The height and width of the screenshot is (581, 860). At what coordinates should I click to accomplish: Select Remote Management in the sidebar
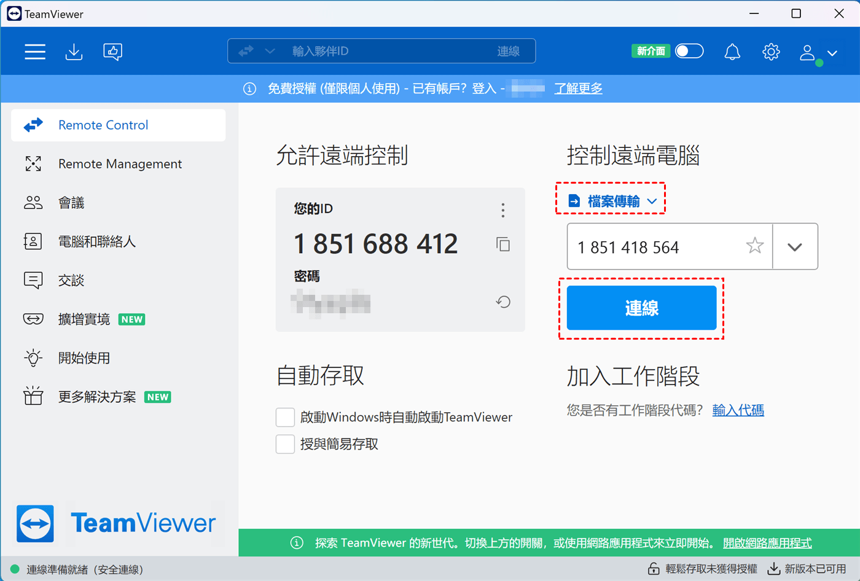(120, 164)
